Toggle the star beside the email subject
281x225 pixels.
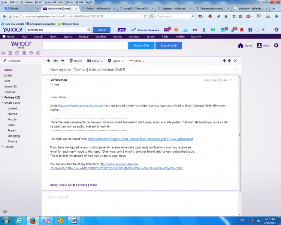[235, 70]
